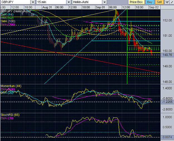Expand the Heikin-Ashi chart type dropdown arrow
This screenshot has width=174, height=141.
point(104,2)
